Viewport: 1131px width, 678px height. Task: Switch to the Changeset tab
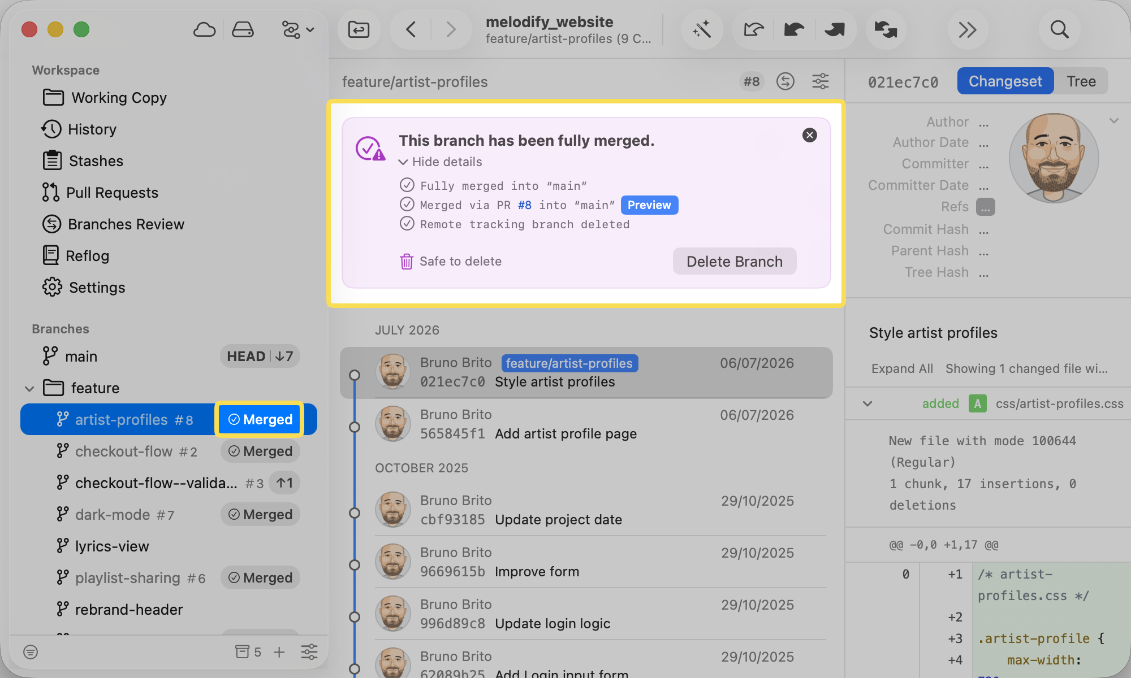pyautogui.click(x=1005, y=81)
